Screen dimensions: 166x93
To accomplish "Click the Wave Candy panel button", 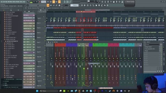I will [x=130, y=3].
